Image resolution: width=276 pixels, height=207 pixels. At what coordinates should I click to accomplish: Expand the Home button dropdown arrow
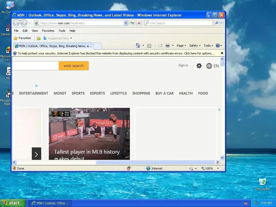pos(143,46)
